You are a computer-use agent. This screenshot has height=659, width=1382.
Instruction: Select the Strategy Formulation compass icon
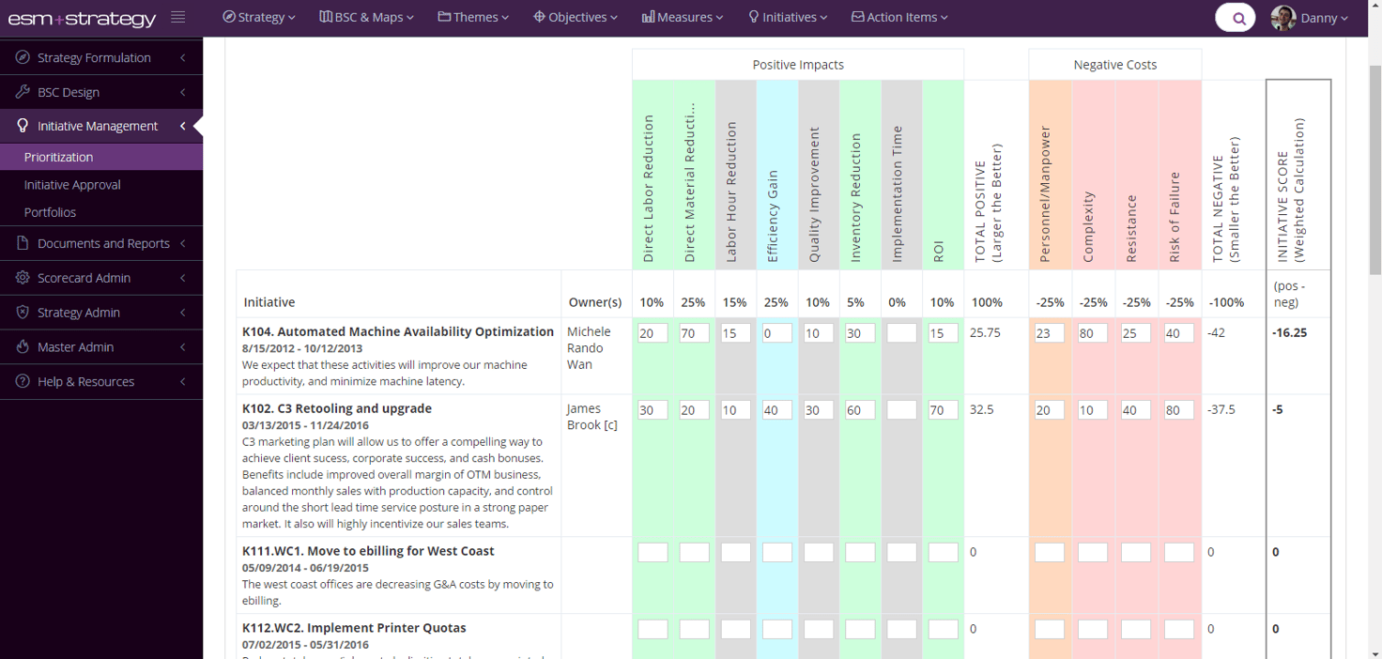[x=21, y=57]
